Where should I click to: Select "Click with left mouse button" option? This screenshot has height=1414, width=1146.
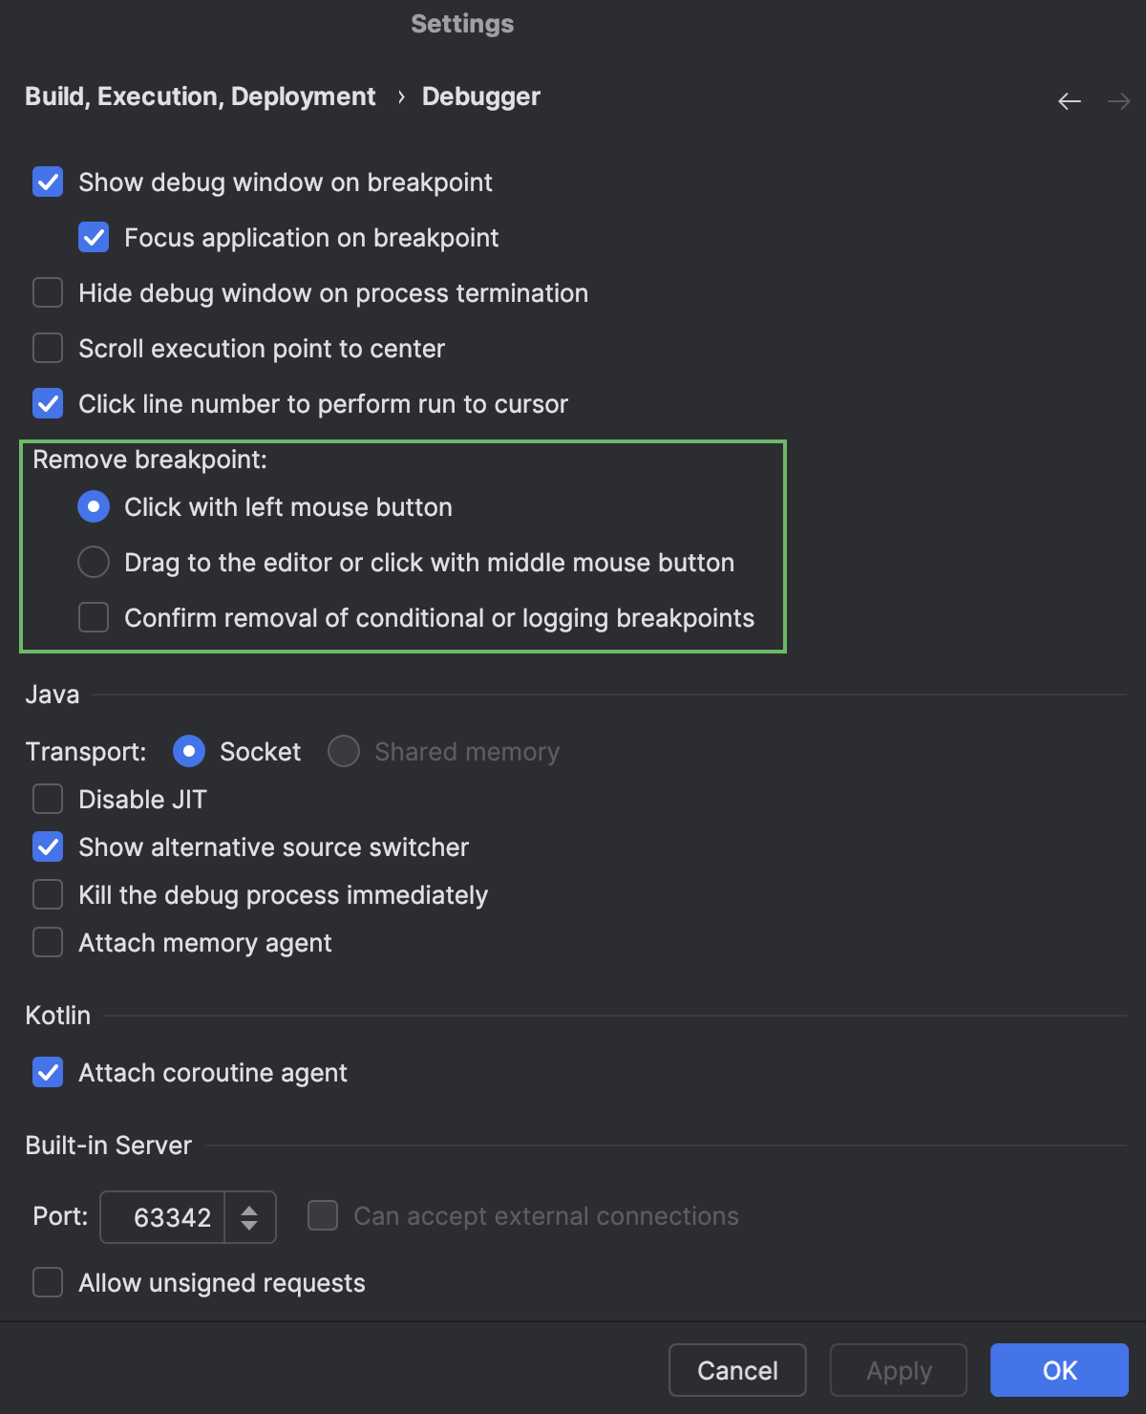(94, 506)
